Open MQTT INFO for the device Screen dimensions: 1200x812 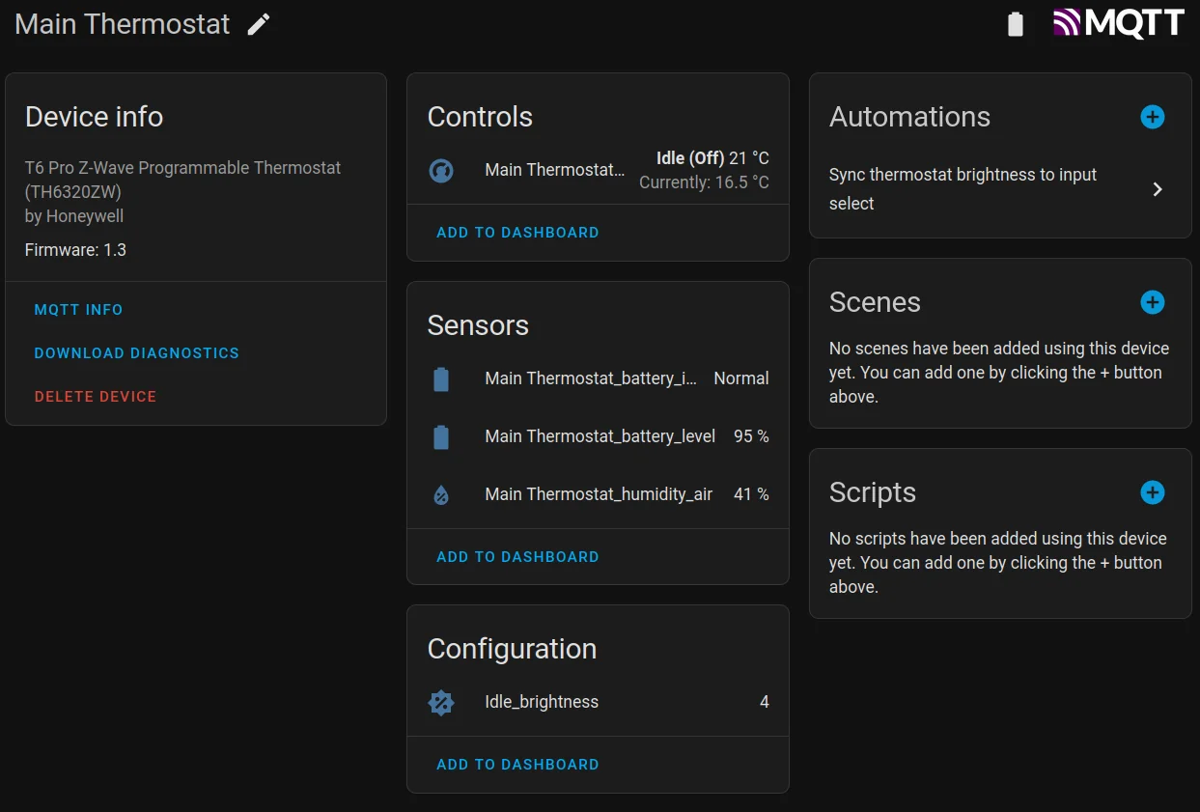point(78,309)
